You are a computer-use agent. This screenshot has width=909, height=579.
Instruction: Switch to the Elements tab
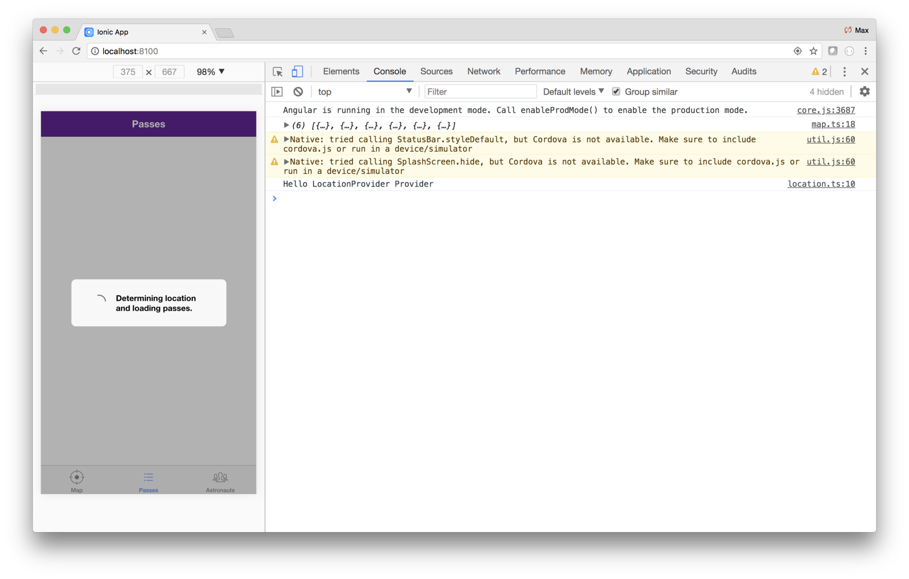[x=341, y=72]
